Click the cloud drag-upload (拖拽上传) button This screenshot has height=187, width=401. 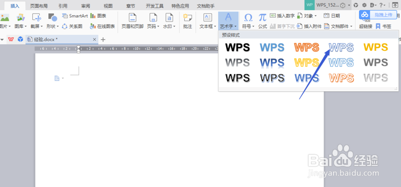[x=377, y=15]
